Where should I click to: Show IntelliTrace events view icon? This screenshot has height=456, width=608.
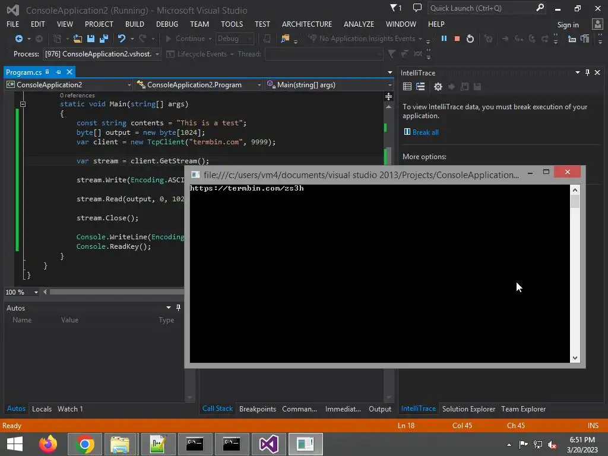407,87
